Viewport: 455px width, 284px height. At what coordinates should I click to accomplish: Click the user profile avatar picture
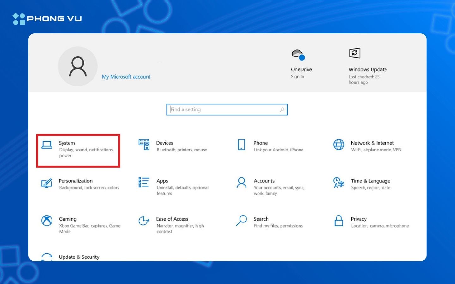click(78, 66)
